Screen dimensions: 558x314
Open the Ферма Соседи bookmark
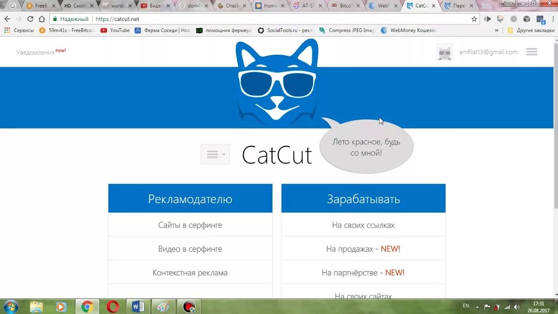coord(162,31)
